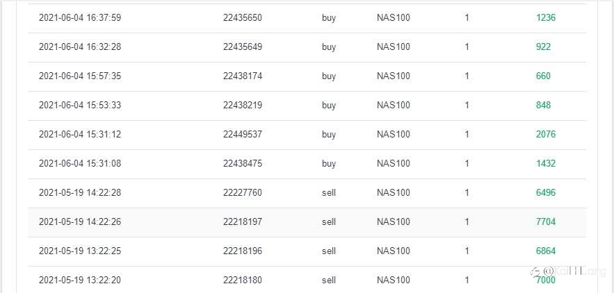
Task: Click timestamp 2021-06-04 15:53:33
Action: (80, 106)
